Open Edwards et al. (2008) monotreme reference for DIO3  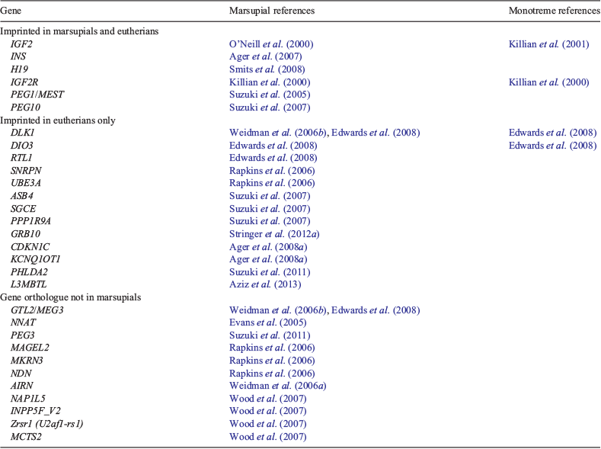[553, 146]
